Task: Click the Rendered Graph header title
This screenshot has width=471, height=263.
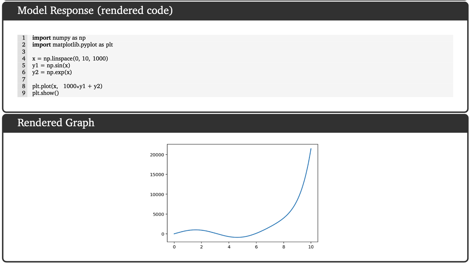Action: click(56, 123)
